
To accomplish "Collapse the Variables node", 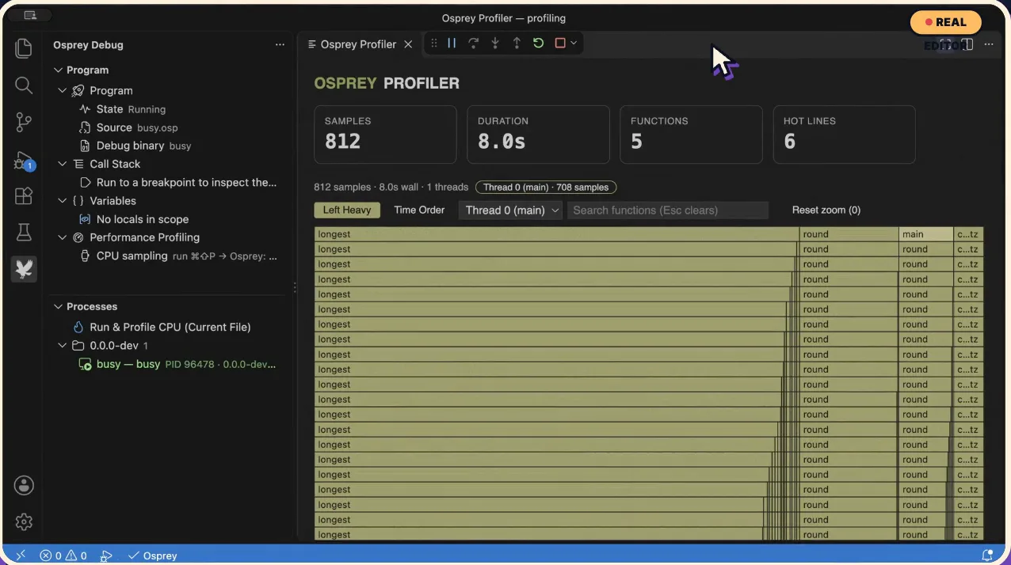I will coord(63,200).
